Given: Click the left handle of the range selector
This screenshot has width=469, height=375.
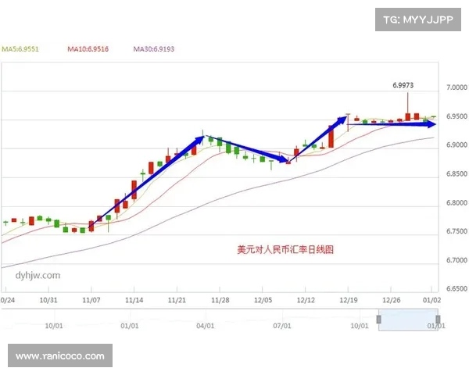Looking at the screenshot, I should pyautogui.click(x=378, y=320).
